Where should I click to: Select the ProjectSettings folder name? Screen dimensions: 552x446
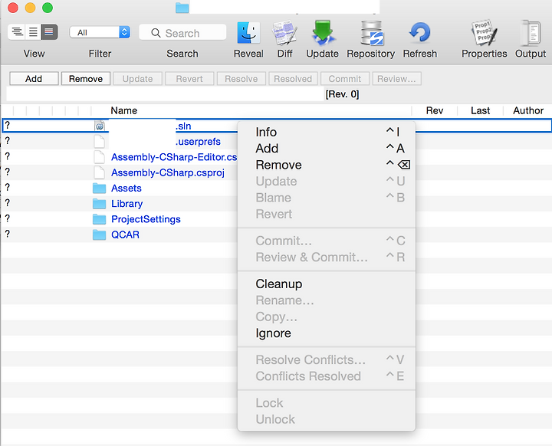(146, 219)
